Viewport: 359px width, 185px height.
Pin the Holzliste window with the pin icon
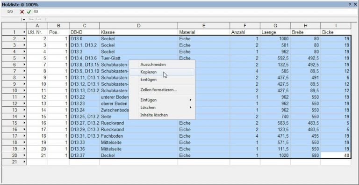[350, 5]
